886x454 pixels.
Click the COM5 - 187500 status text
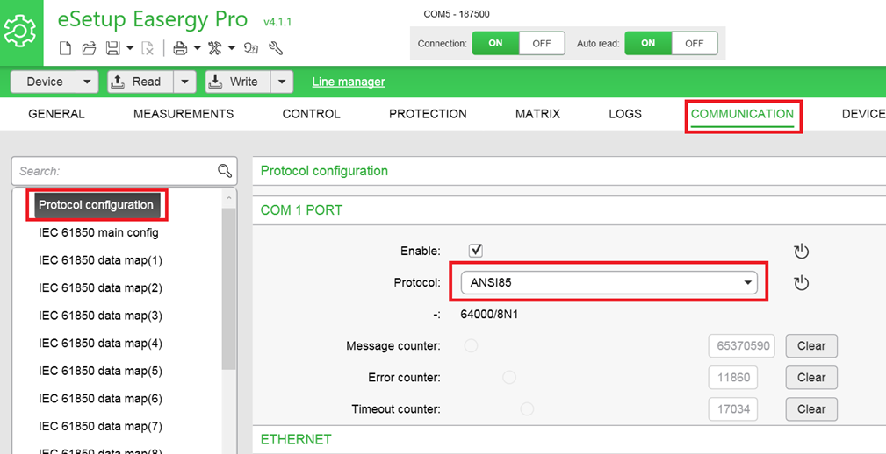click(457, 14)
